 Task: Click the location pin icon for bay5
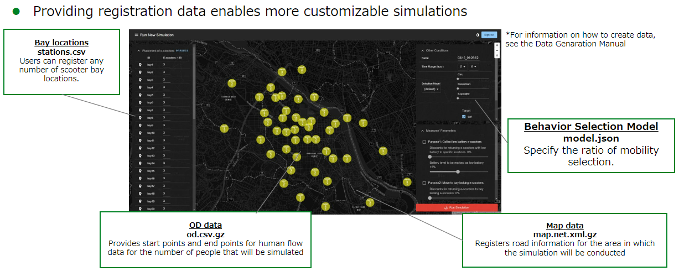pyautogui.click(x=140, y=95)
